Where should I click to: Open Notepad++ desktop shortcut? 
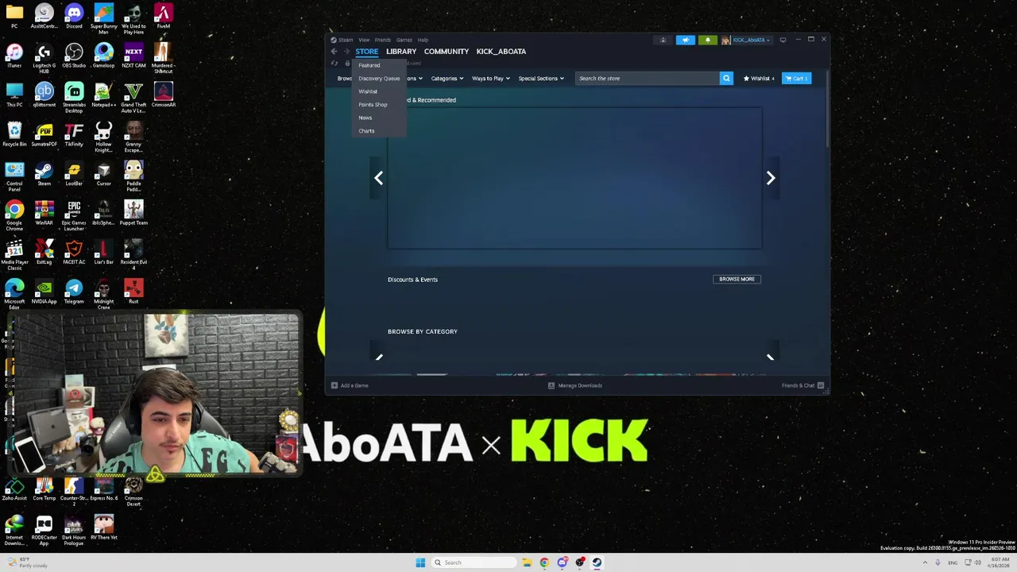pyautogui.click(x=103, y=95)
